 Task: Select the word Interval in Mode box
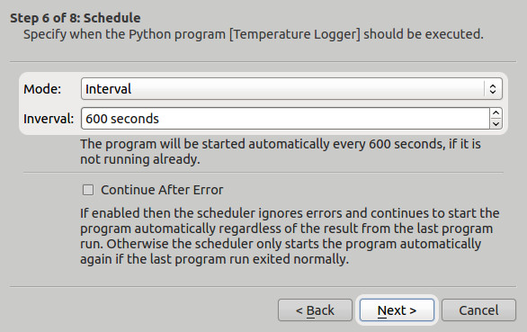[x=108, y=89]
